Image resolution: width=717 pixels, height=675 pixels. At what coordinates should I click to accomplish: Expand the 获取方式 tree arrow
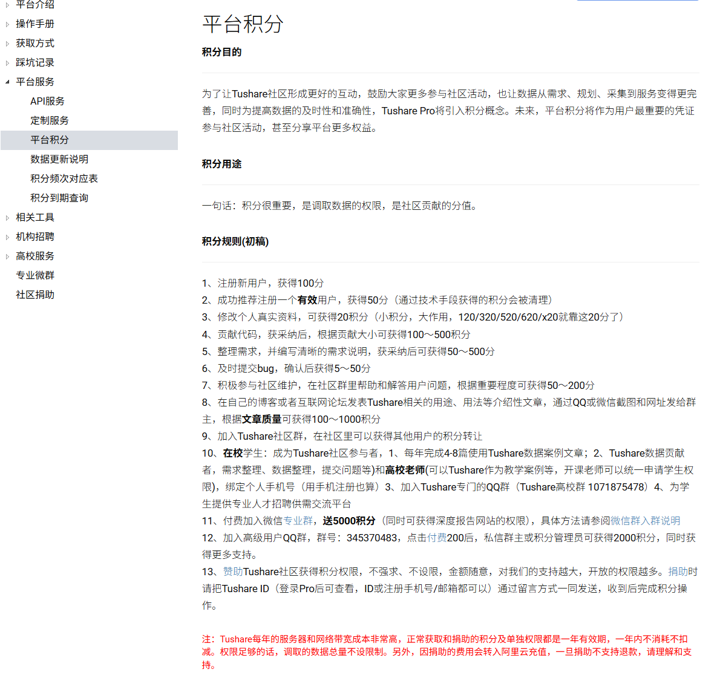[x=7, y=44]
